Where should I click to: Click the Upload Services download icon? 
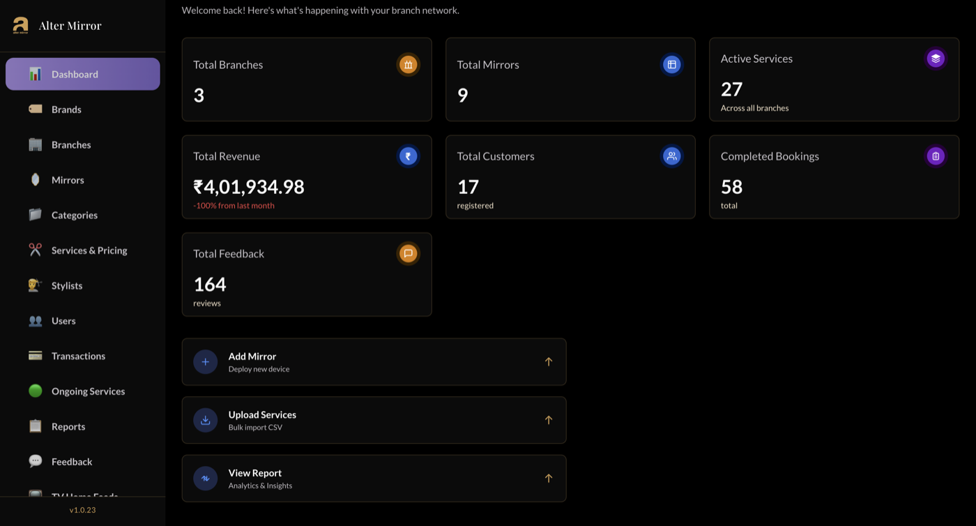pos(206,420)
